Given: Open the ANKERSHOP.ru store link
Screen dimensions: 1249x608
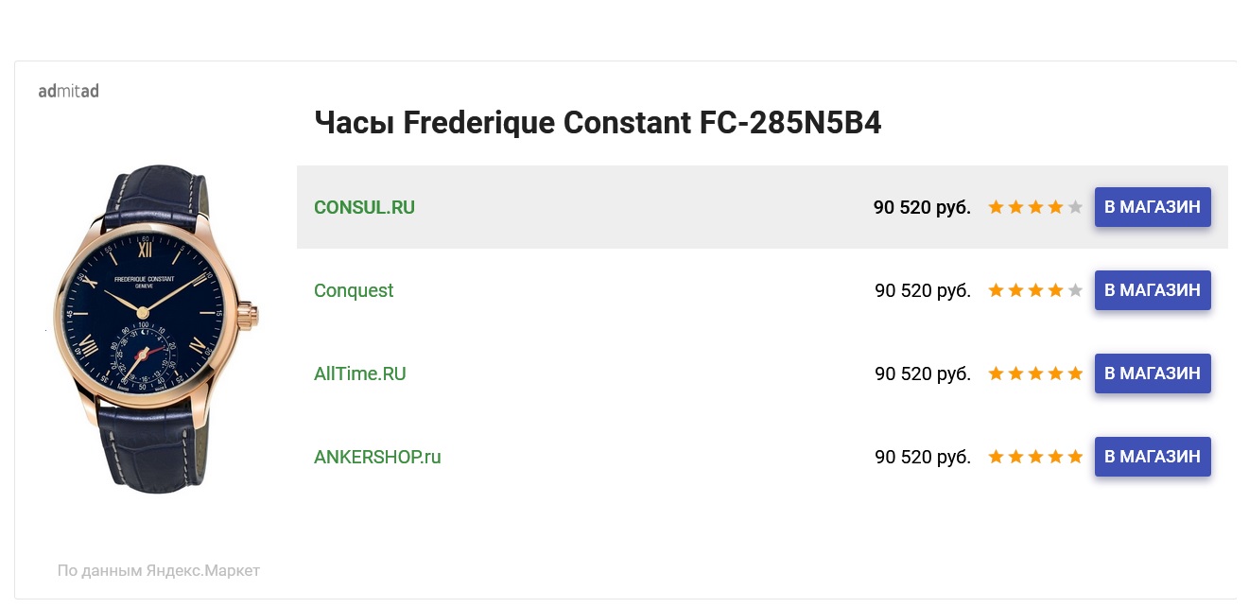Looking at the screenshot, I should (377, 457).
